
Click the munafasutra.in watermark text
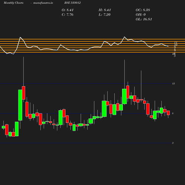tap(43, 3)
